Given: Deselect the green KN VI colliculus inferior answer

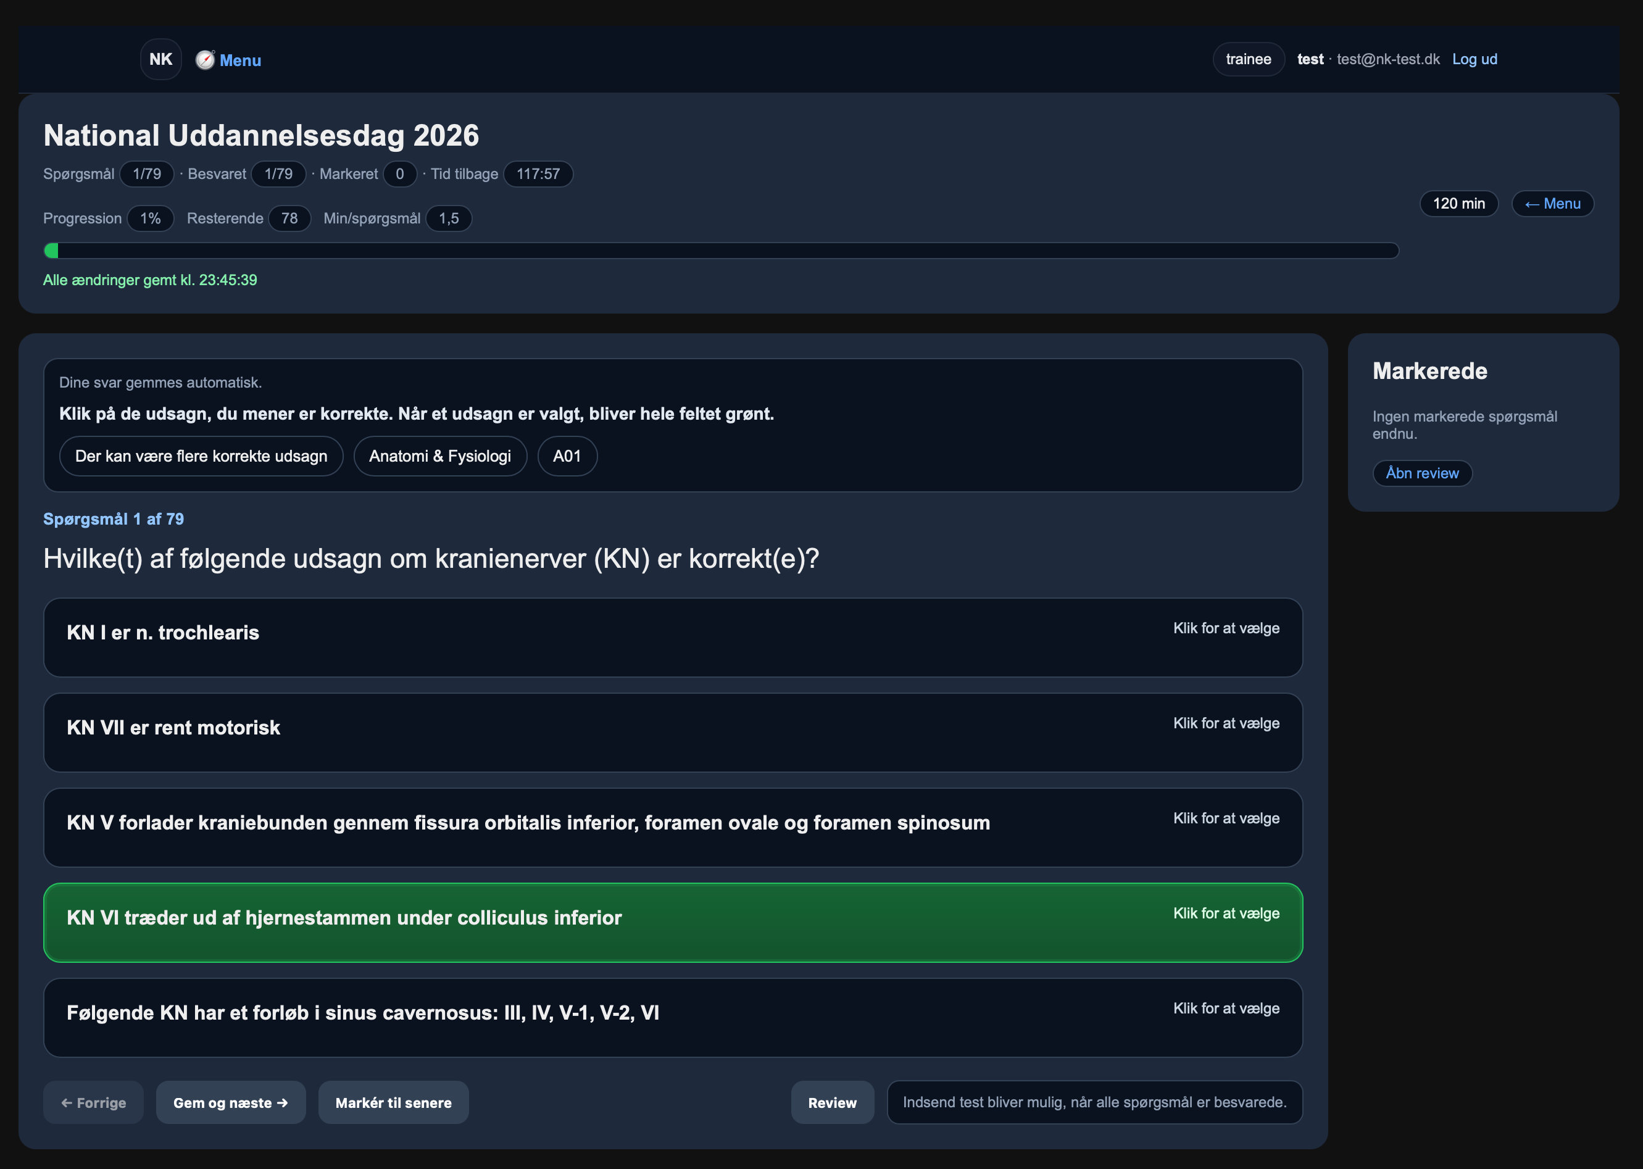Looking at the screenshot, I should pos(673,922).
